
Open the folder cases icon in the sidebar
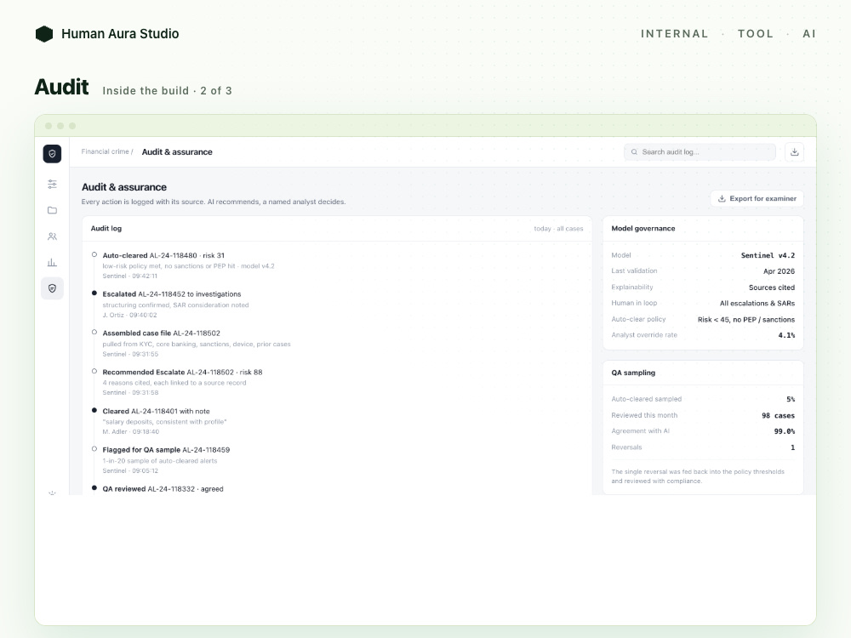coord(52,210)
